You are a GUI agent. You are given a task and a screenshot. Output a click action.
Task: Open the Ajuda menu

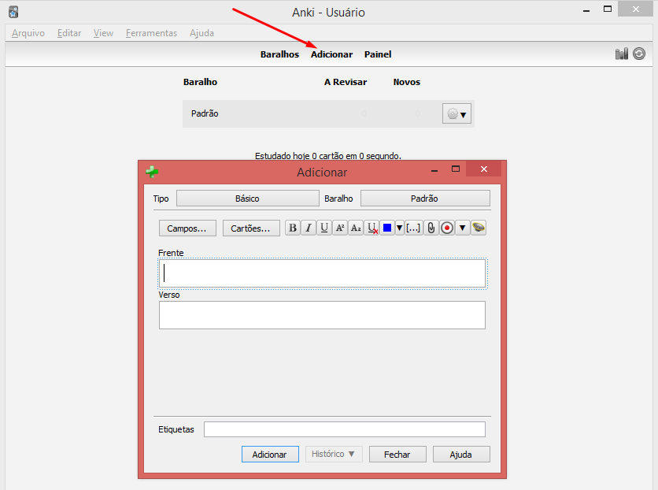pos(201,33)
